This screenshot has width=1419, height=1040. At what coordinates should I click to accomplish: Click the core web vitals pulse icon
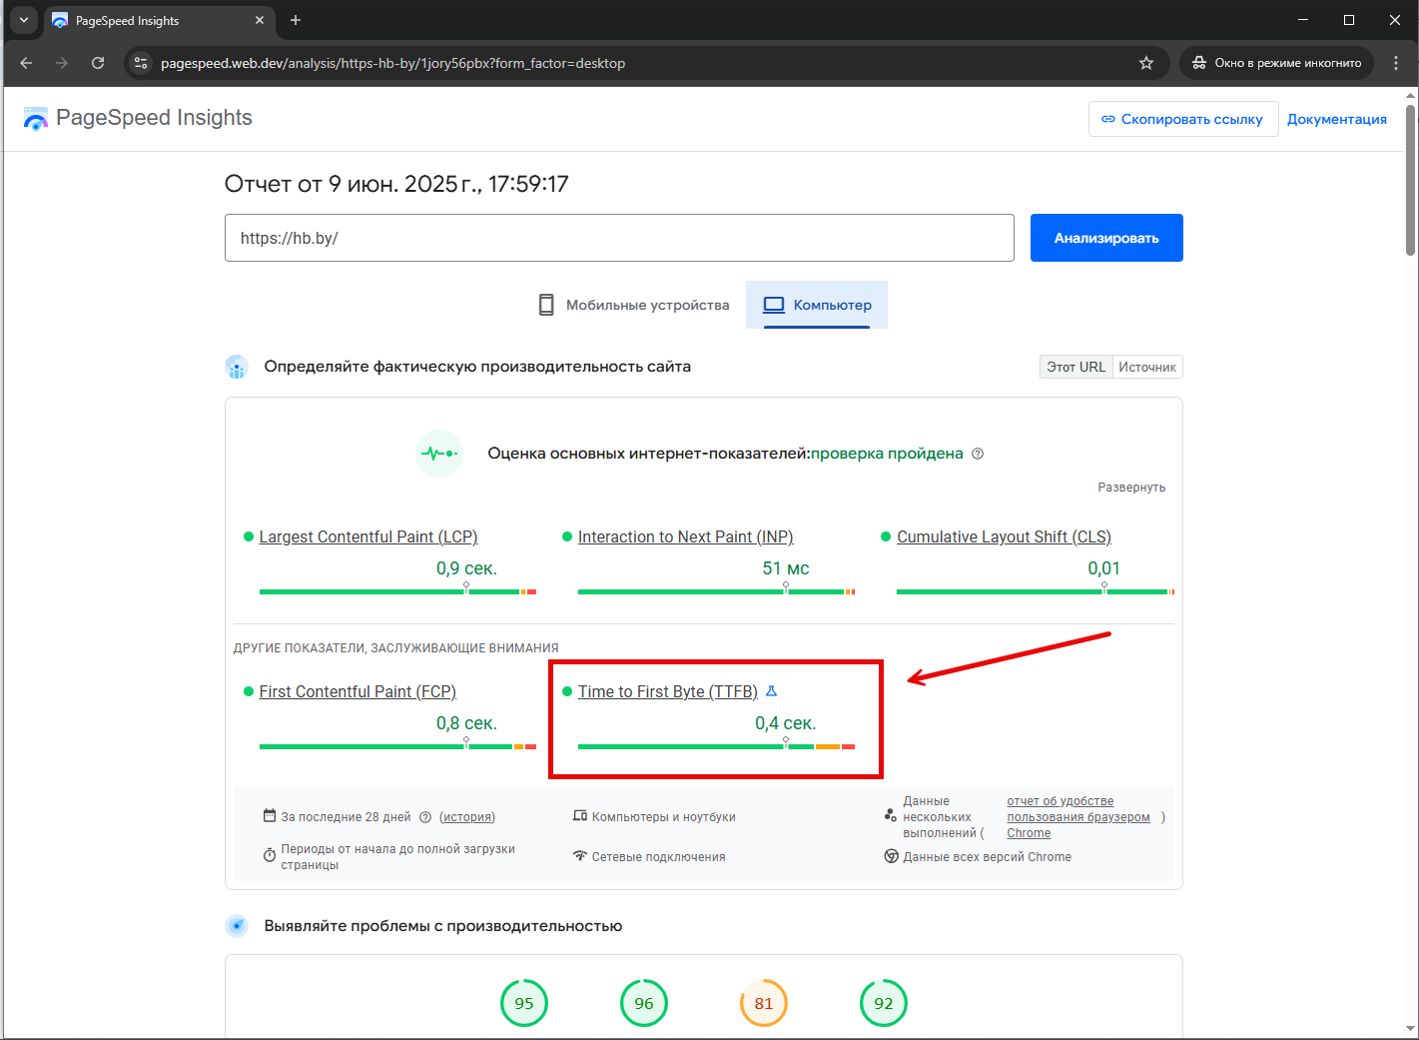click(439, 454)
